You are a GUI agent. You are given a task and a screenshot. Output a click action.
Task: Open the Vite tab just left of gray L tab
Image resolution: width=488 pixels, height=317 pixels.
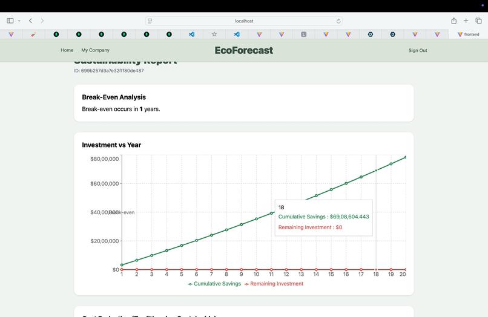(282, 34)
